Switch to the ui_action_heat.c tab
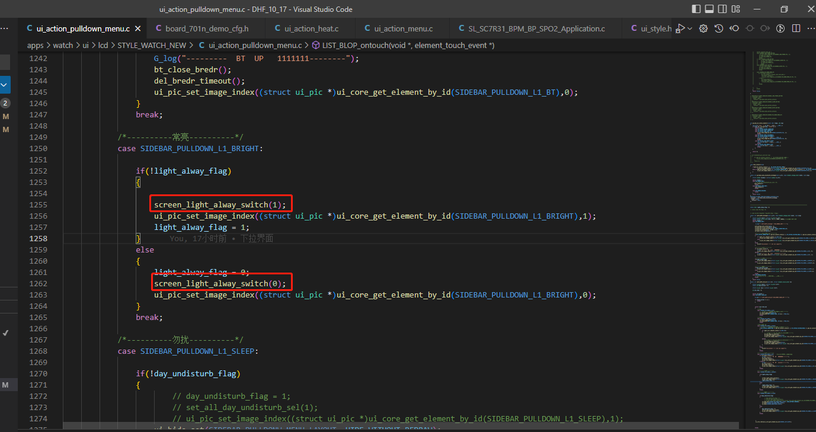 [x=311, y=28]
